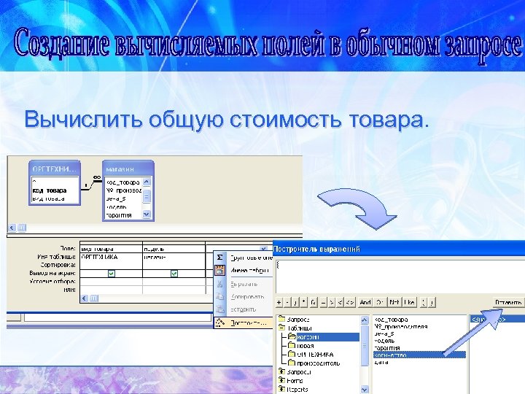
Task: Choose Вырезать from context menu
Action: click(x=244, y=284)
